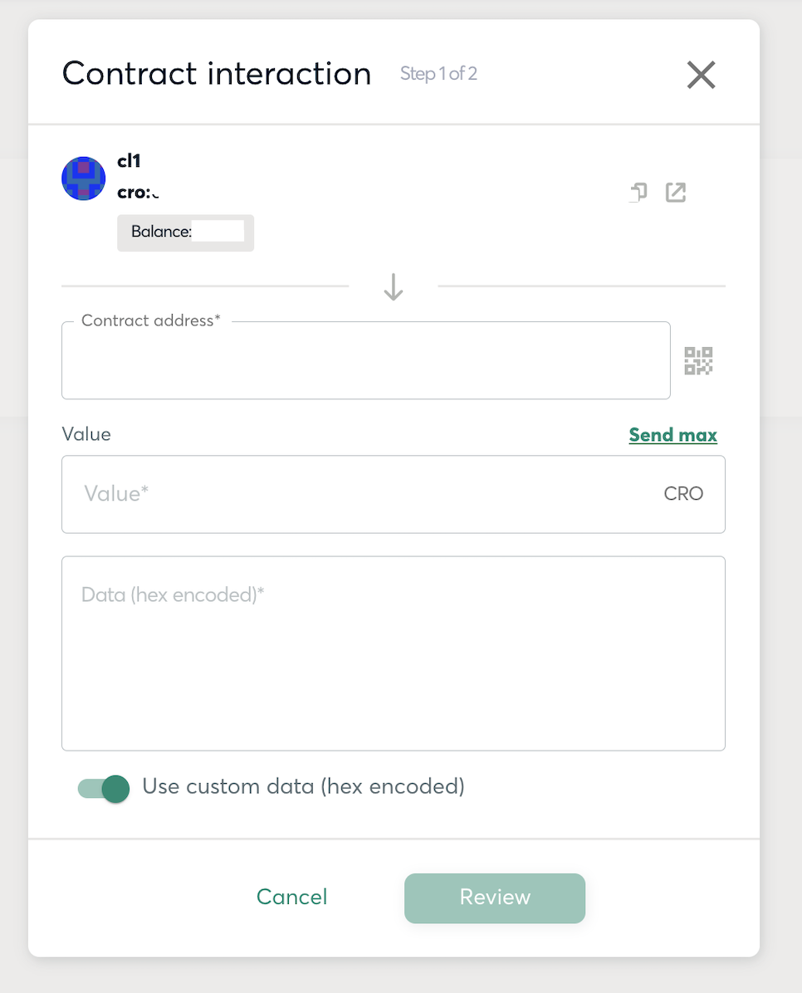This screenshot has height=993, width=802.
Task: Cancel the contract interaction
Action: (x=291, y=897)
